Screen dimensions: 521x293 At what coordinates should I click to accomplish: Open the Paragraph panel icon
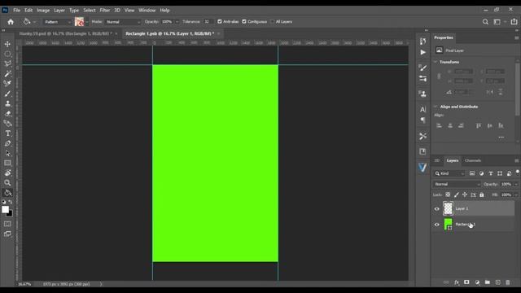coord(422,120)
